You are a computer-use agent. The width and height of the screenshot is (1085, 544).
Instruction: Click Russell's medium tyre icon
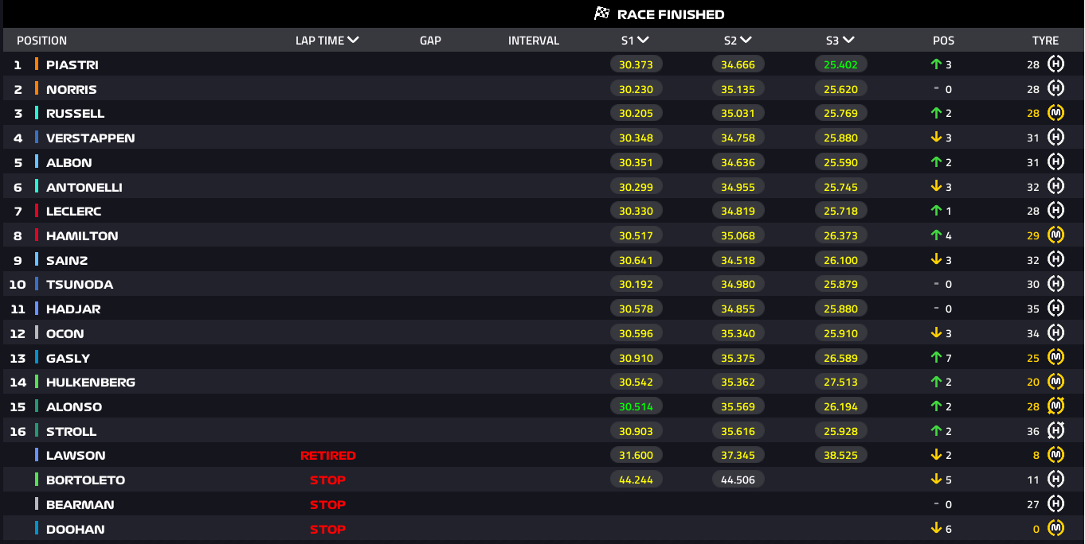coord(1056,113)
